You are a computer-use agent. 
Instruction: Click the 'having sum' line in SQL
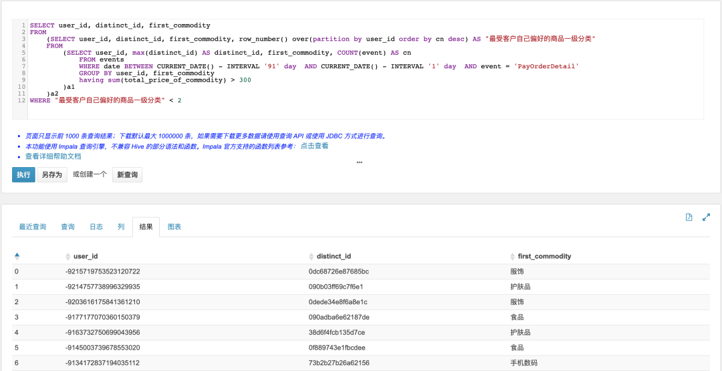tap(165, 80)
